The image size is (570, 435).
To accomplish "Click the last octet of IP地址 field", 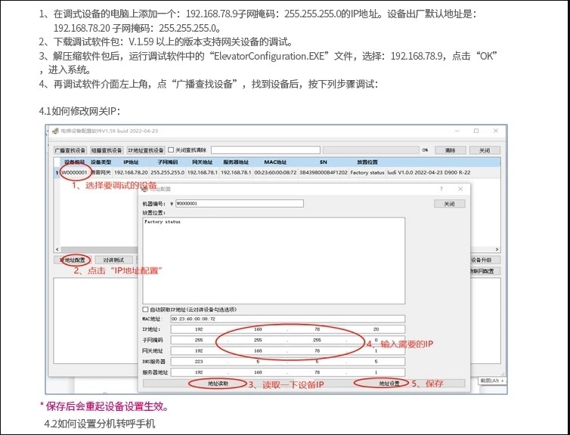I will [376, 329].
